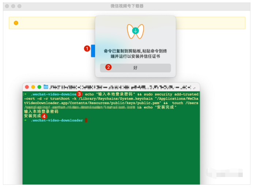
Task: Click the blurred path in the terminal title bar
Action: 121,87
